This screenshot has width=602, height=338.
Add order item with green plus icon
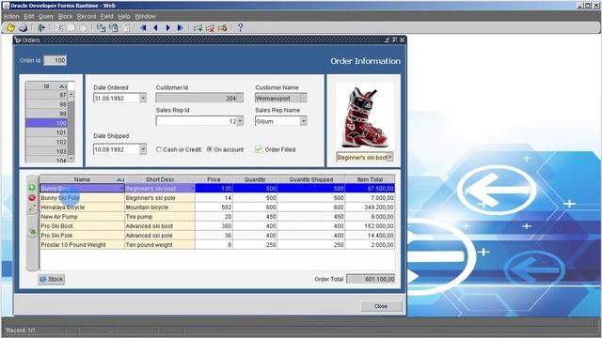click(32, 188)
